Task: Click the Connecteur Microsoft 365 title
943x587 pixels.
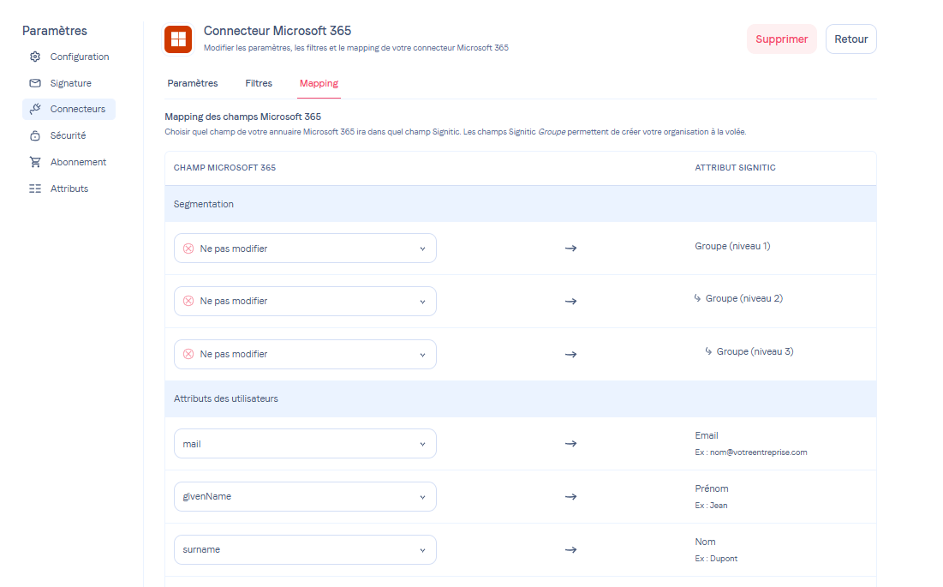Action: 278,31
